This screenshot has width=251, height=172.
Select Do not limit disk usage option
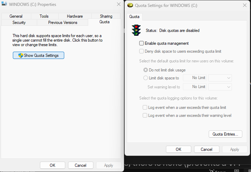(146, 70)
